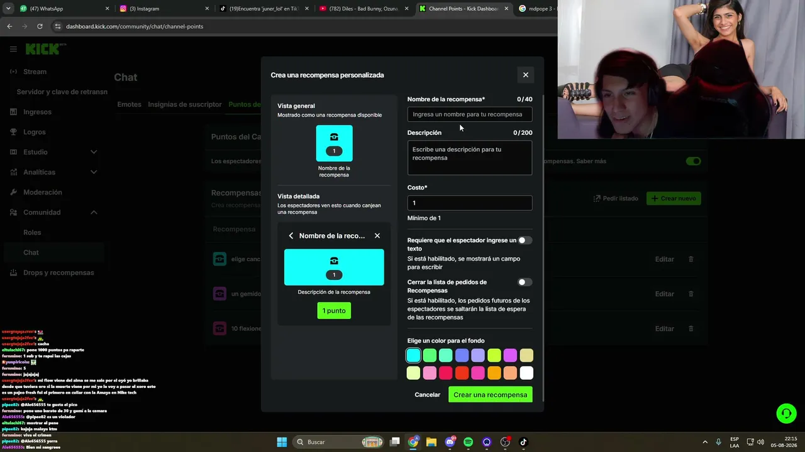Open TikTok app from the taskbar

click(x=523, y=442)
